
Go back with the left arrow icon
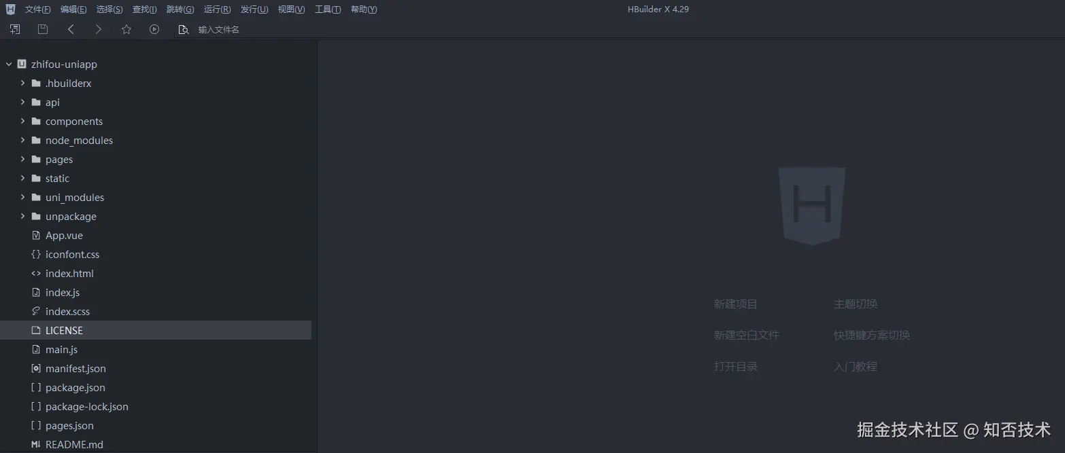click(71, 29)
